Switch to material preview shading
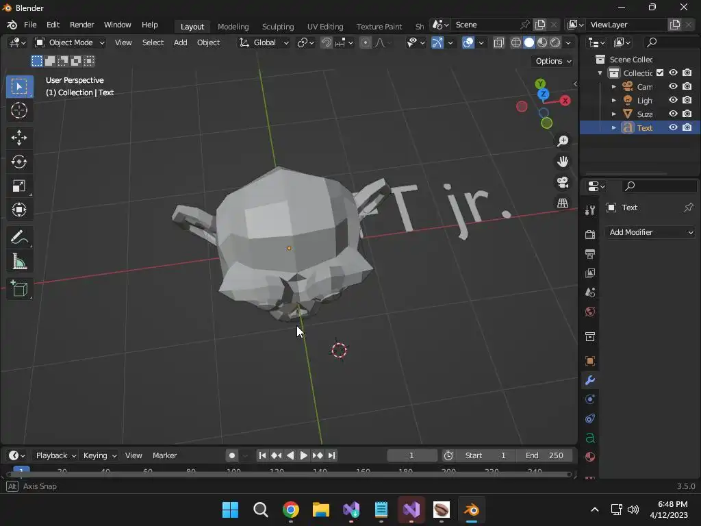The image size is (701, 526). click(x=542, y=42)
